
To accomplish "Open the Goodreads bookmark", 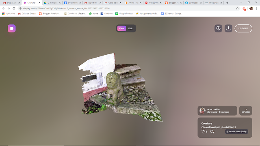I will point(75,13).
